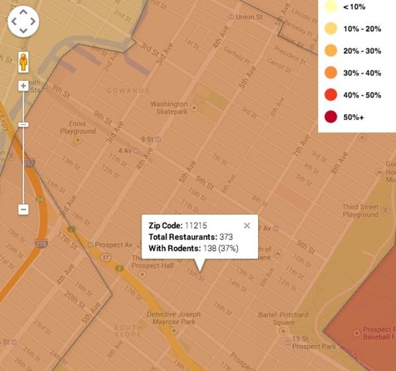
Task: Close the zip code info popup
Action: click(x=247, y=225)
